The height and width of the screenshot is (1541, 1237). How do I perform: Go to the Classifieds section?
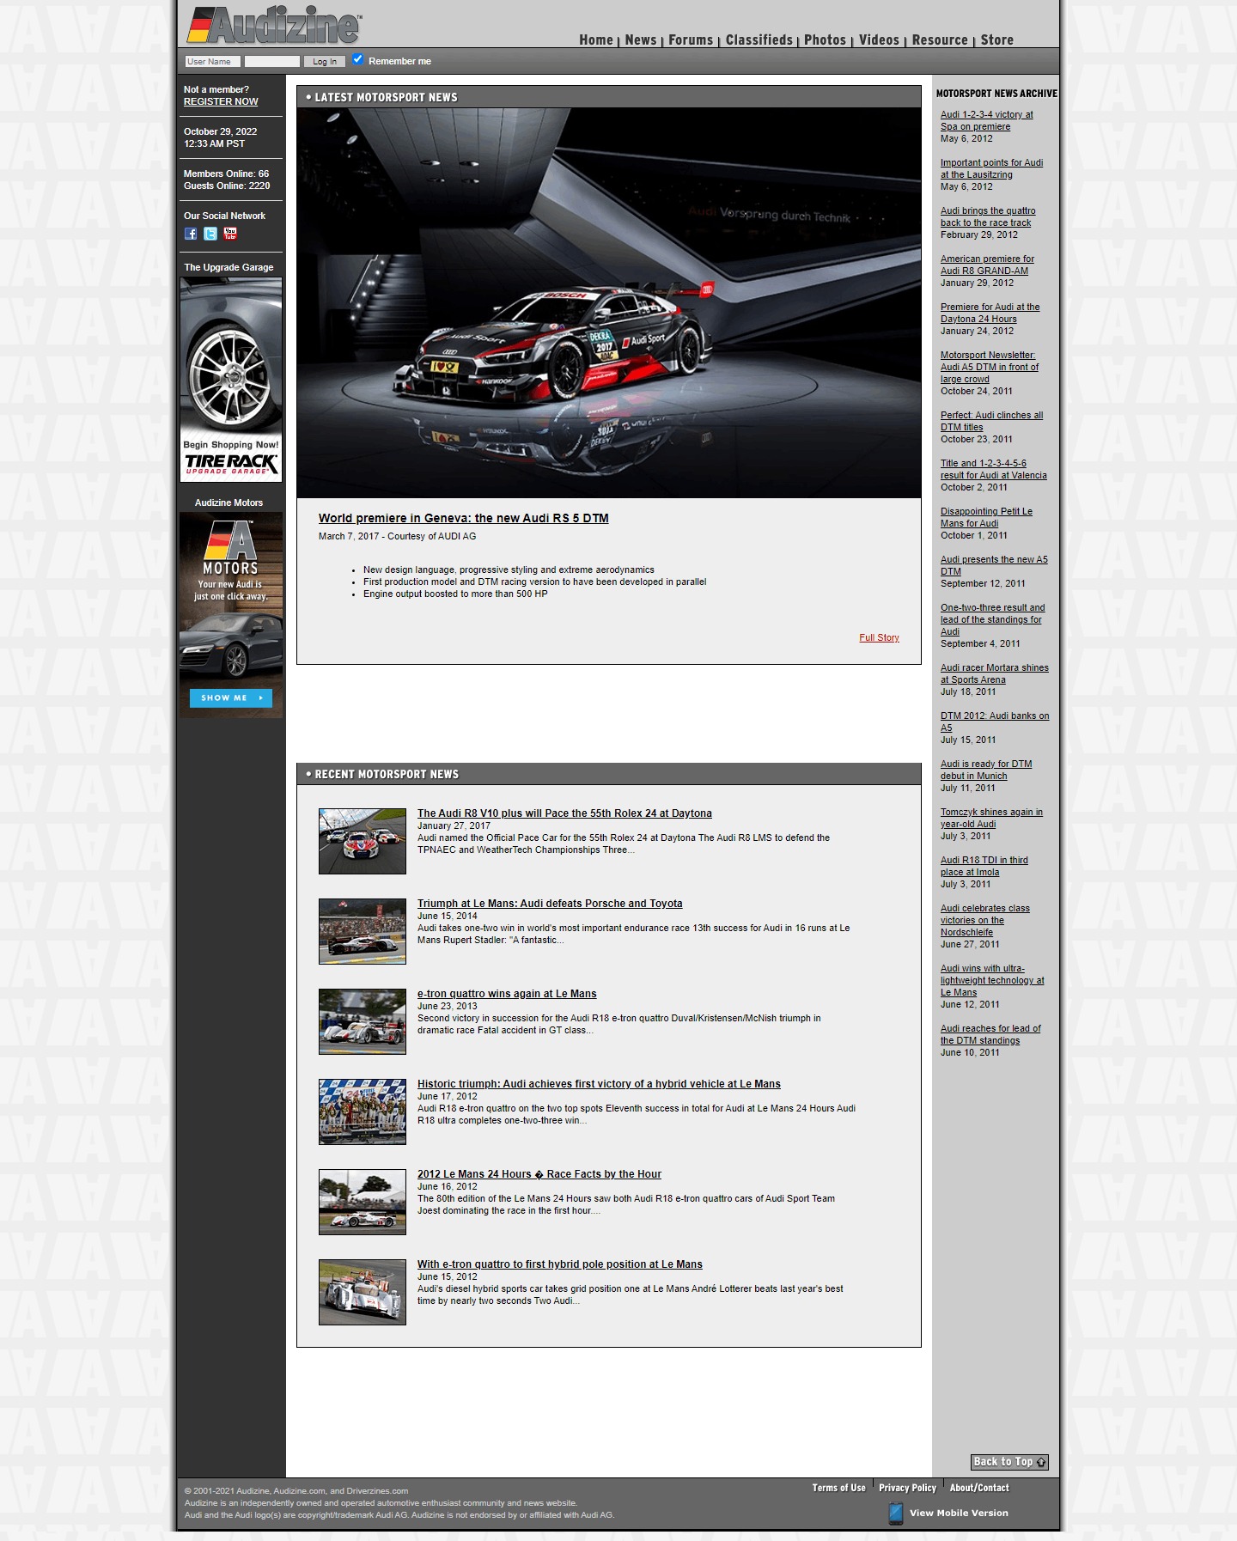point(759,40)
